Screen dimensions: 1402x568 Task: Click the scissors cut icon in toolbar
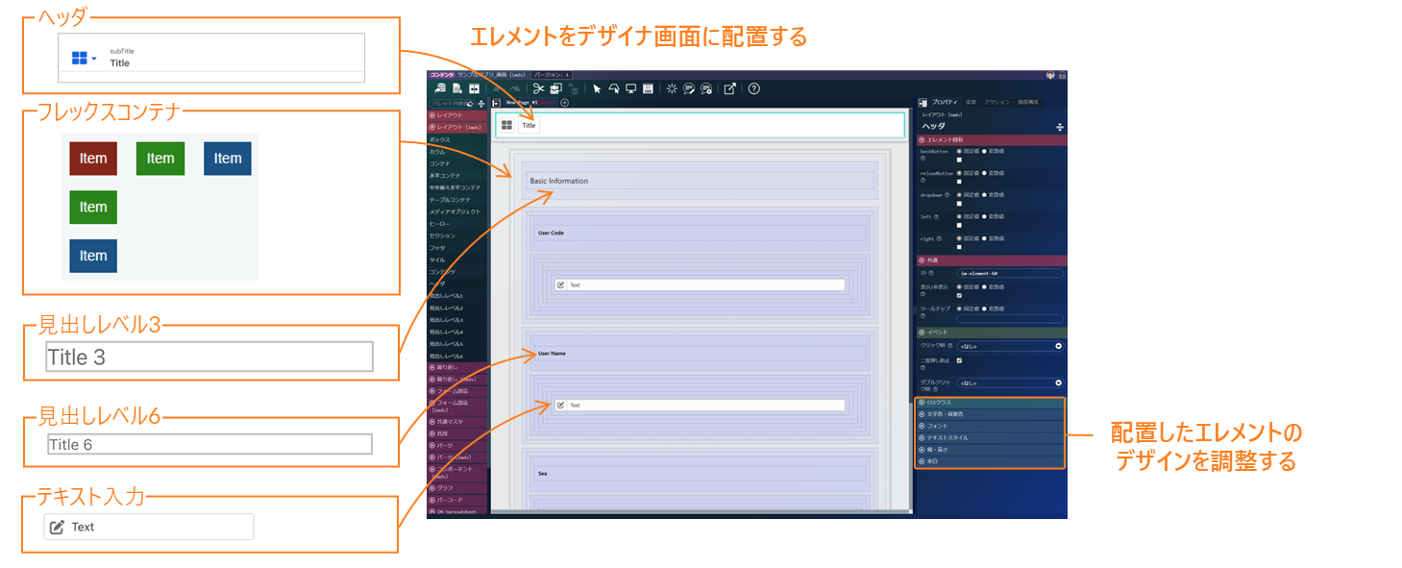(x=539, y=88)
